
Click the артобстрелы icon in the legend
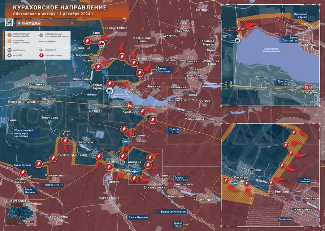(x=10, y=50)
